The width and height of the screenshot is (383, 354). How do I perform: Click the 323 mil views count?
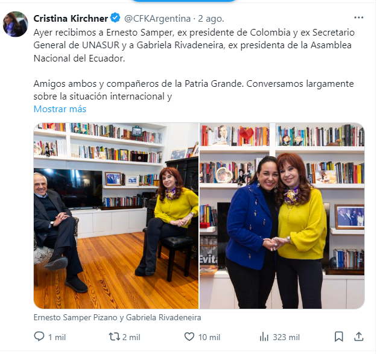[x=286, y=337]
